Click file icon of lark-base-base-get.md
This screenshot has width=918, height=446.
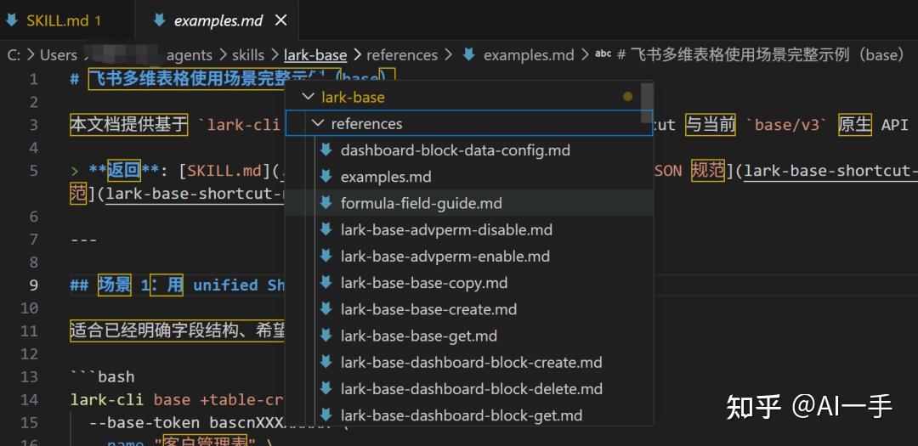[326, 336]
